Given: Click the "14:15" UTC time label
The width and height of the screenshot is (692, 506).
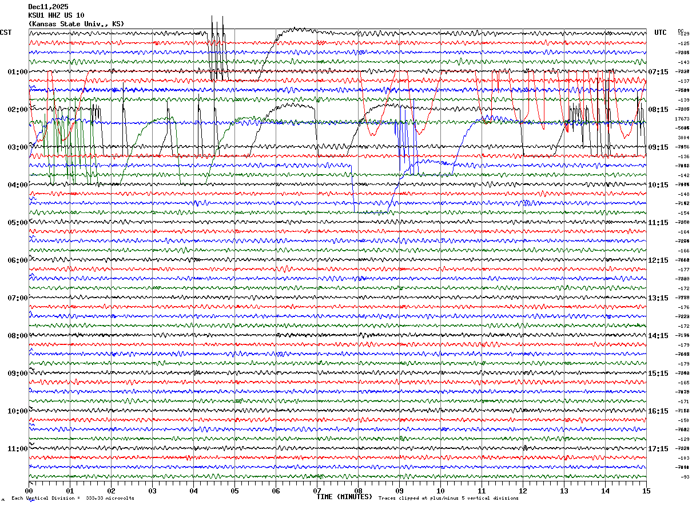Looking at the screenshot, I should point(658,336).
